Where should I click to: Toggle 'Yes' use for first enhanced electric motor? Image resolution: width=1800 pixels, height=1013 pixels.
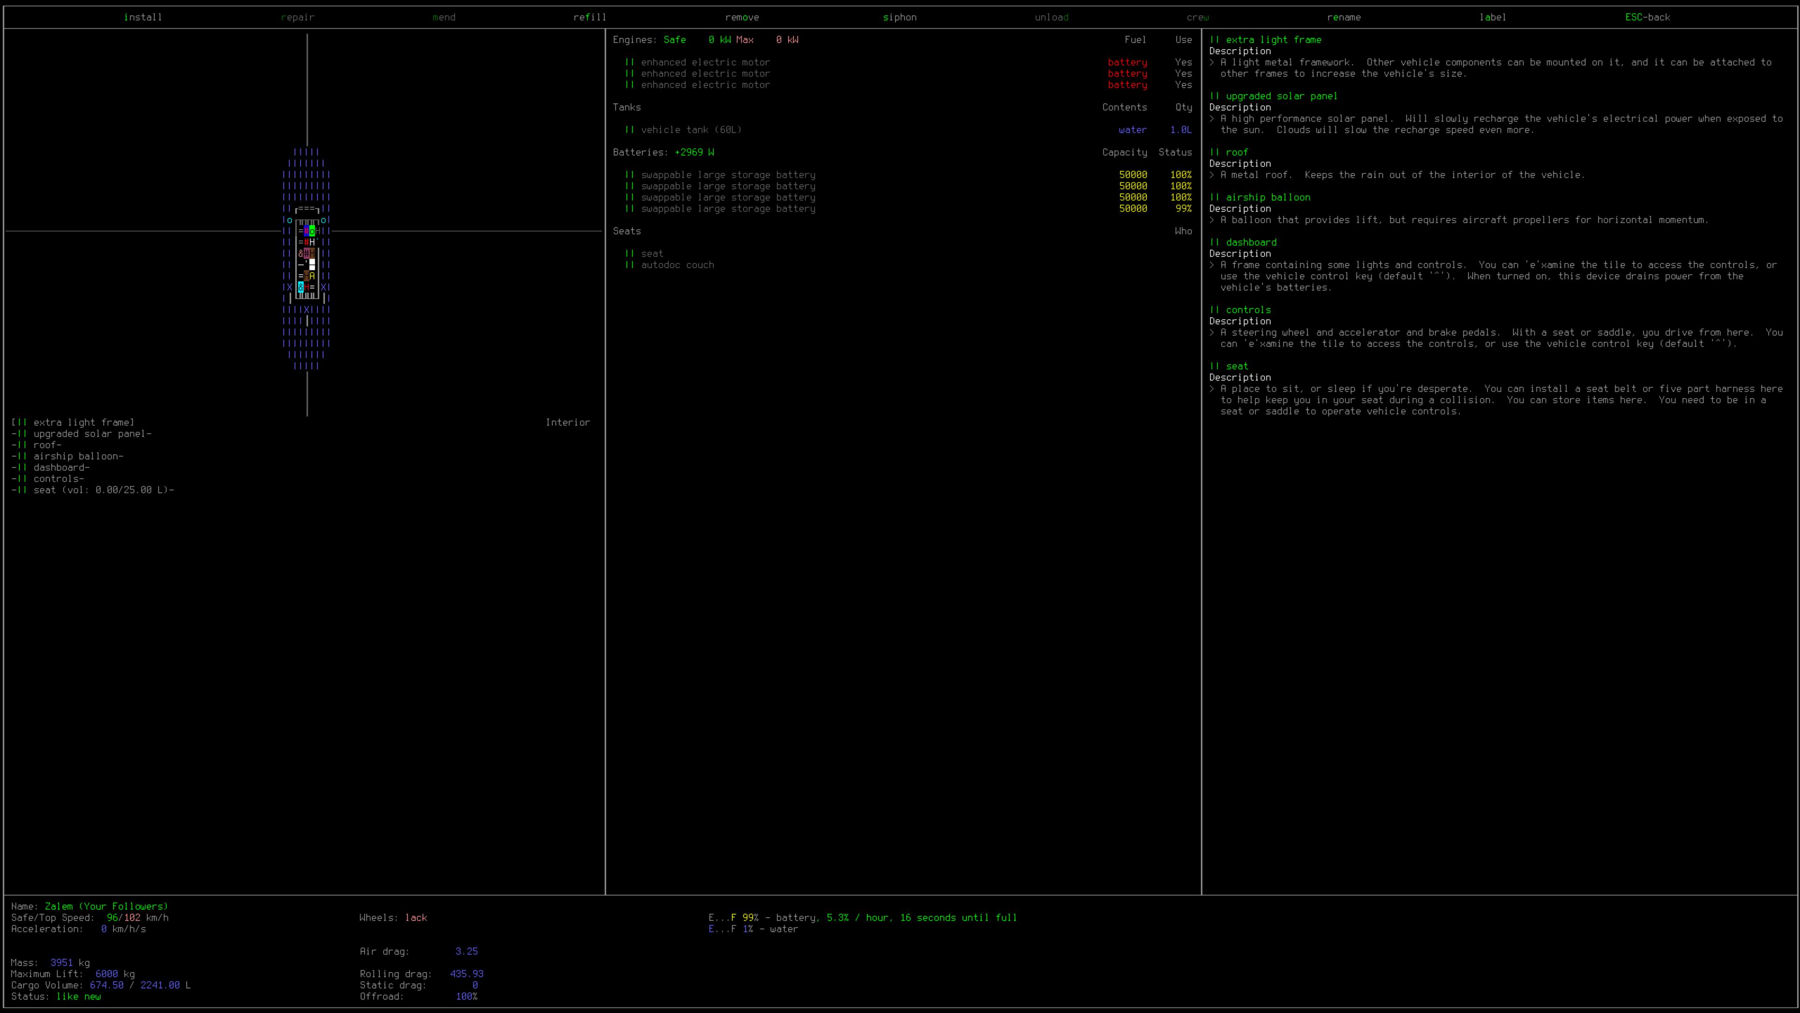pos(1183,62)
